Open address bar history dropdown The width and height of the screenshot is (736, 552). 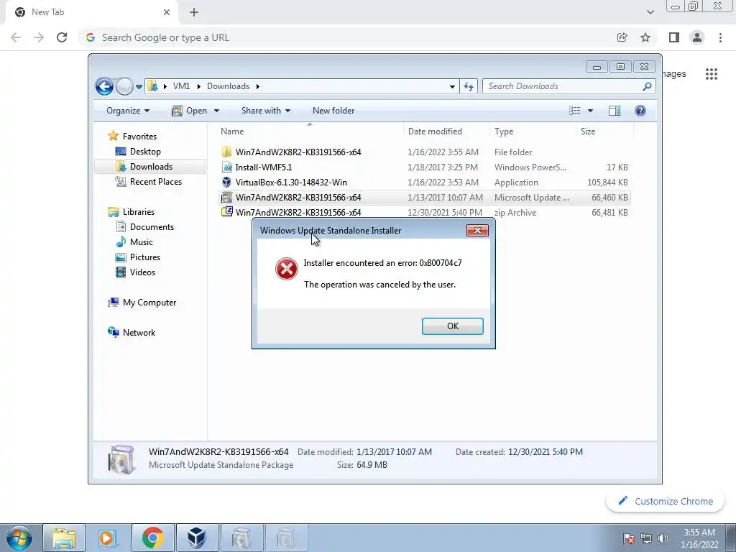coord(452,86)
